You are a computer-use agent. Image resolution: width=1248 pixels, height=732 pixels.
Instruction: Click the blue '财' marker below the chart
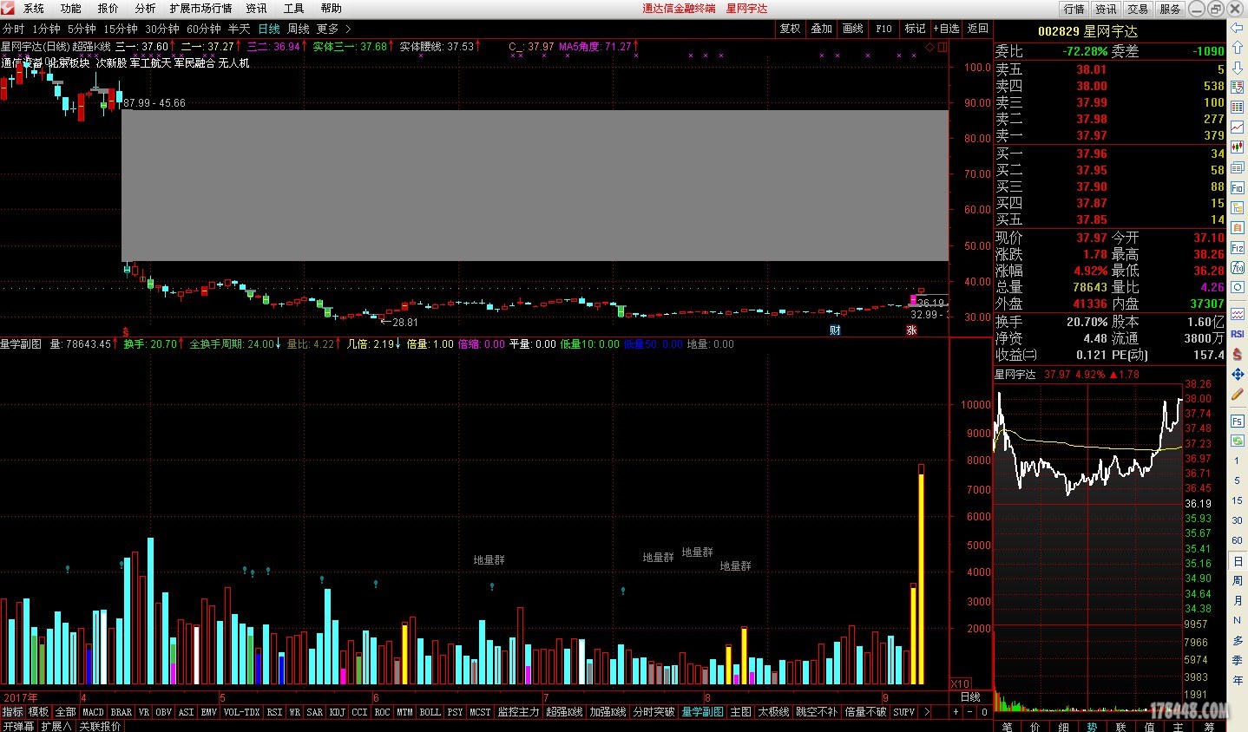pyautogui.click(x=835, y=330)
